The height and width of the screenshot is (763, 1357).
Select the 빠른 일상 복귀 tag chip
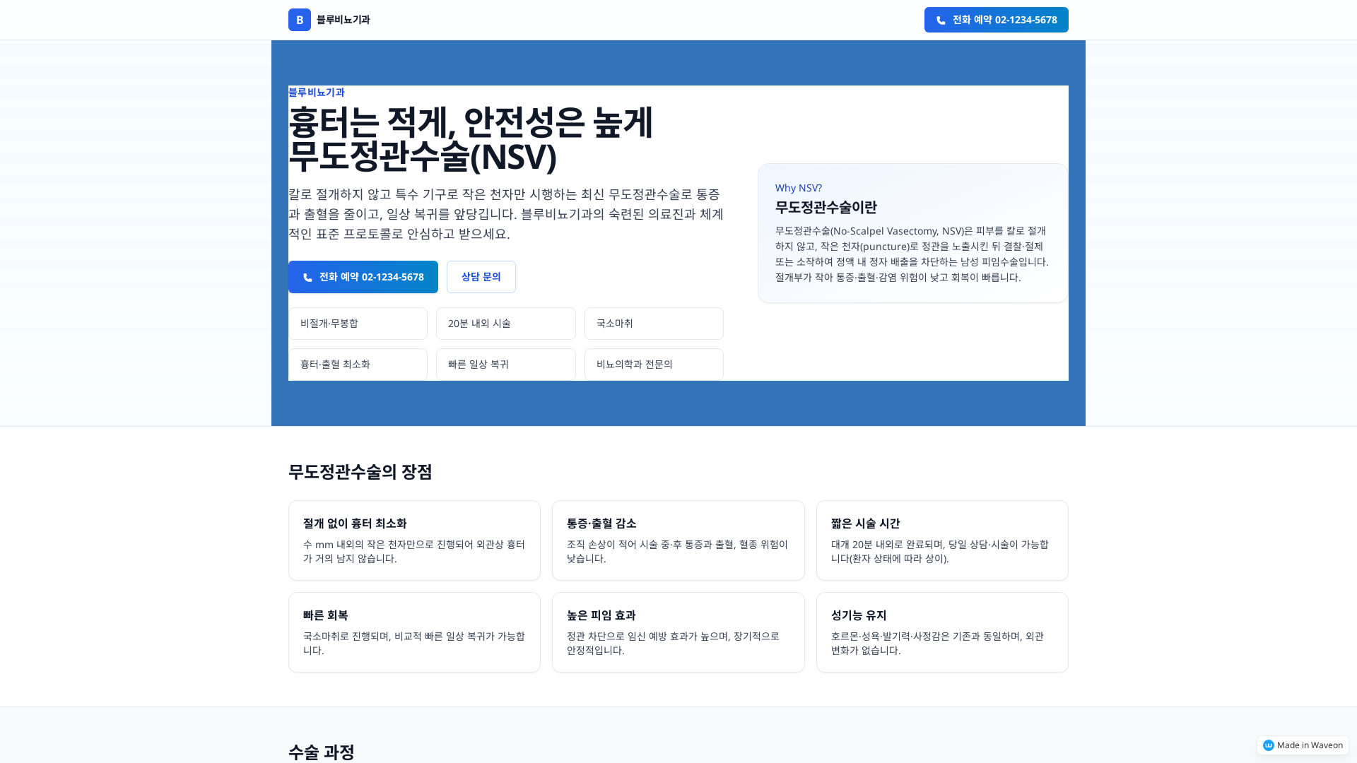[x=505, y=364]
